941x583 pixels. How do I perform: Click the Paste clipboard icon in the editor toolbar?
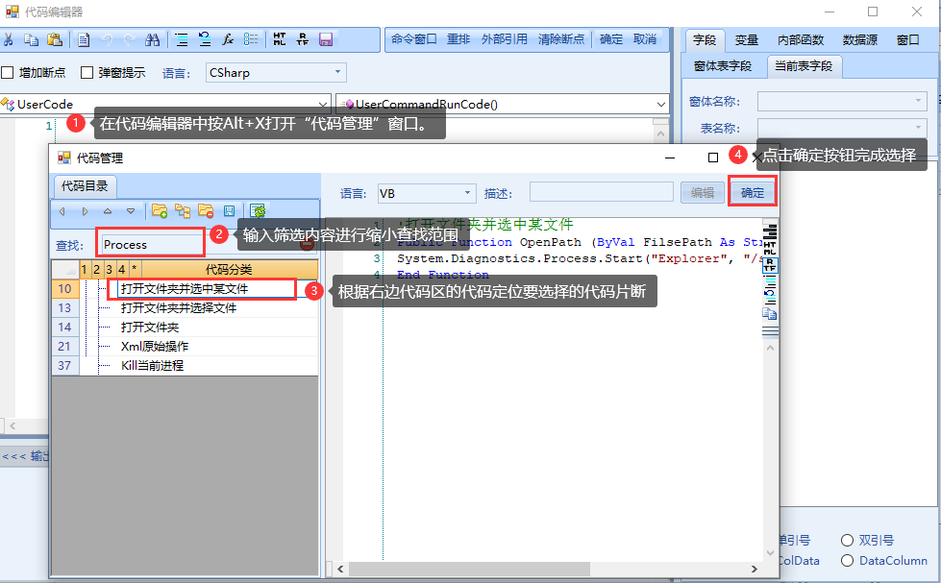(55, 39)
